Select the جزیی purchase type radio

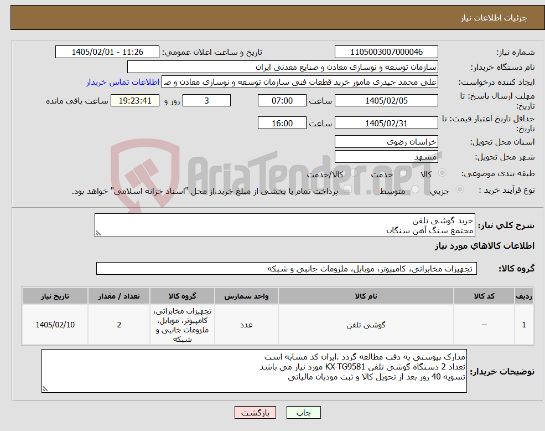(x=459, y=189)
